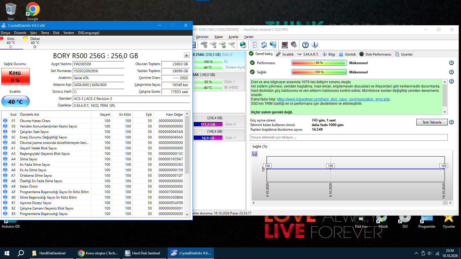Open Rapor menu in Hard Disk Sentinel

click(x=219, y=37)
